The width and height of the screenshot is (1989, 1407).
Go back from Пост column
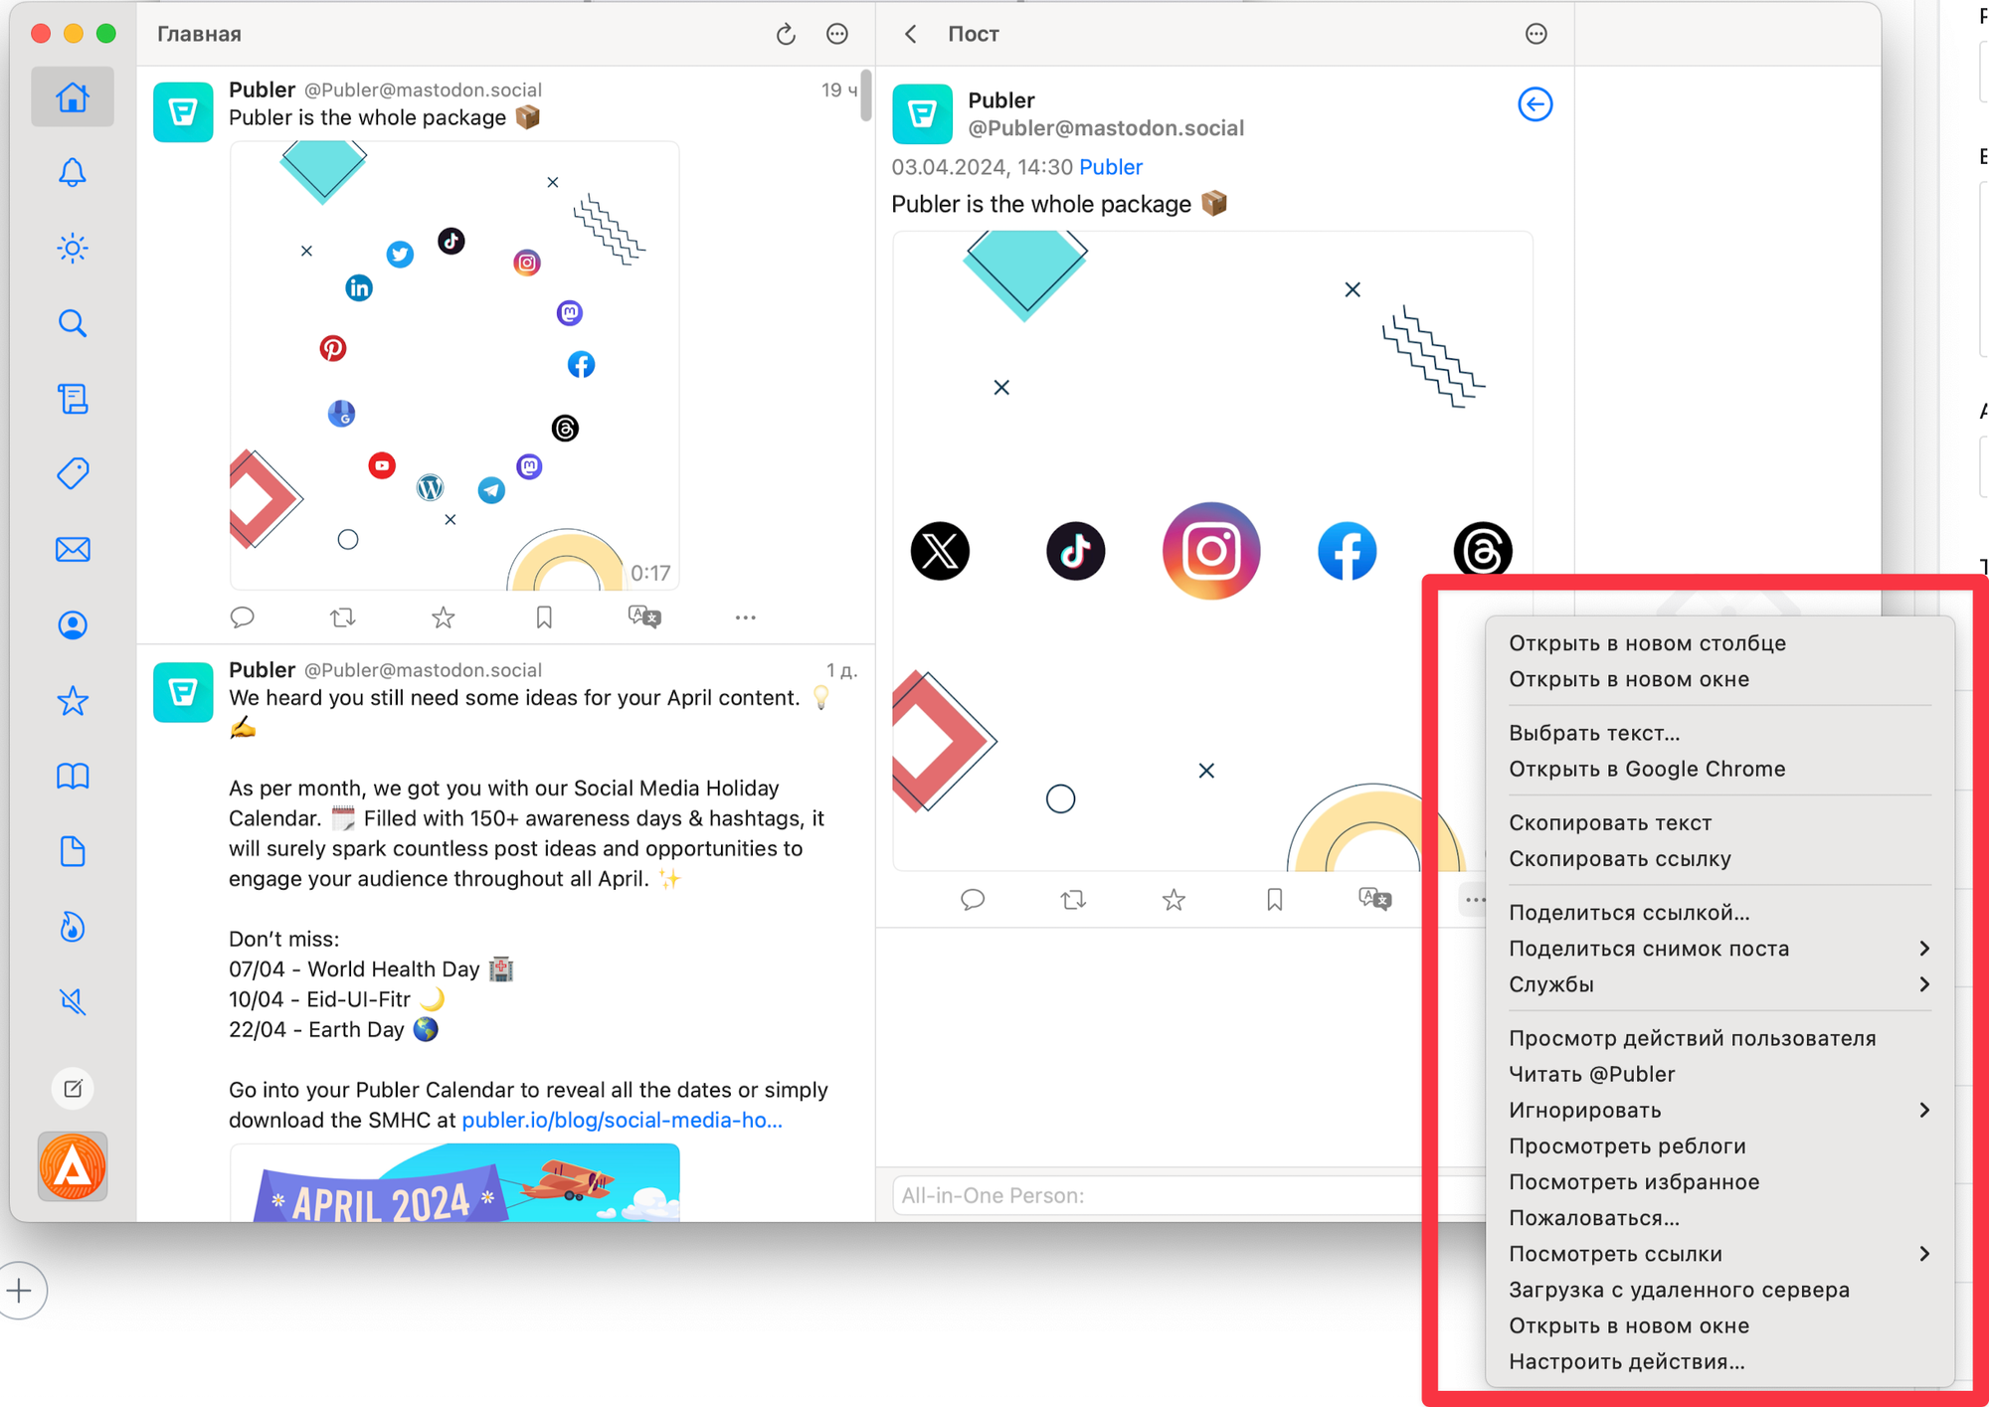click(x=911, y=34)
